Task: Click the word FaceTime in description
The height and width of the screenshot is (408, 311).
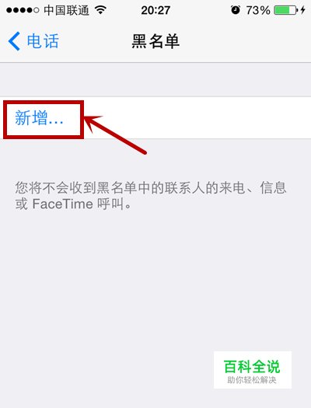Action: [63, 204]
